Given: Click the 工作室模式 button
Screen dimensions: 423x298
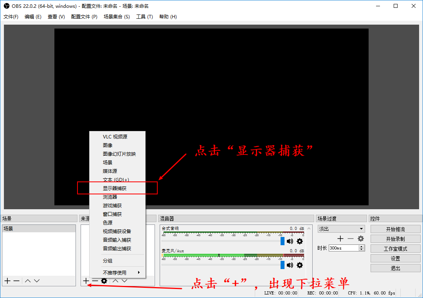Looking at the screenshot, I should [x=395, y=249].
